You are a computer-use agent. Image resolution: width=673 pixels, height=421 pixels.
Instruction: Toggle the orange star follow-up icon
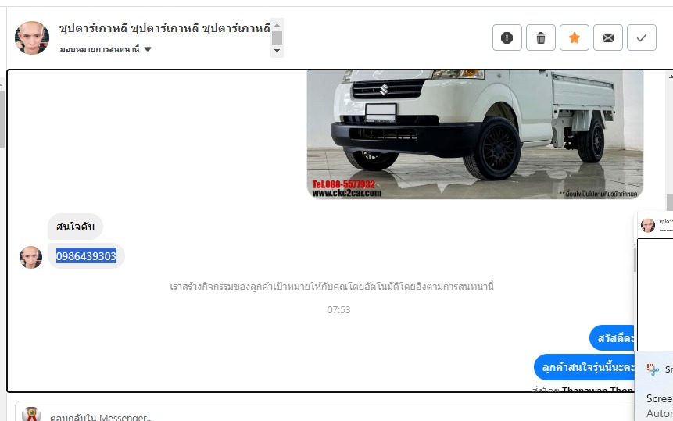[575, 37]
